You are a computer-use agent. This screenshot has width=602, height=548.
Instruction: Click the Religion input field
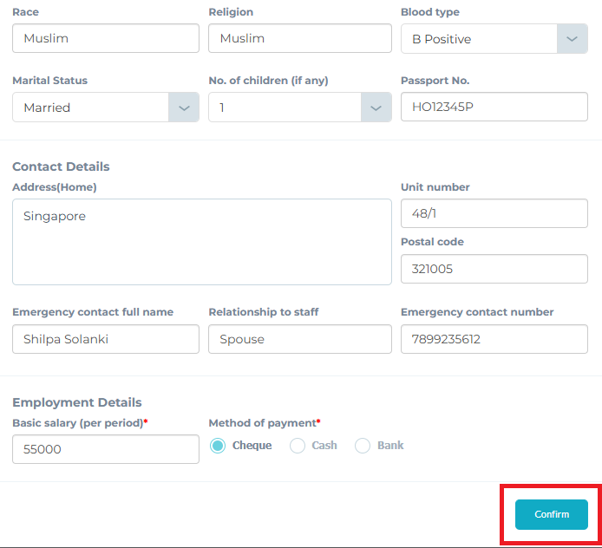pyautogui.click(x=300, y=38)
